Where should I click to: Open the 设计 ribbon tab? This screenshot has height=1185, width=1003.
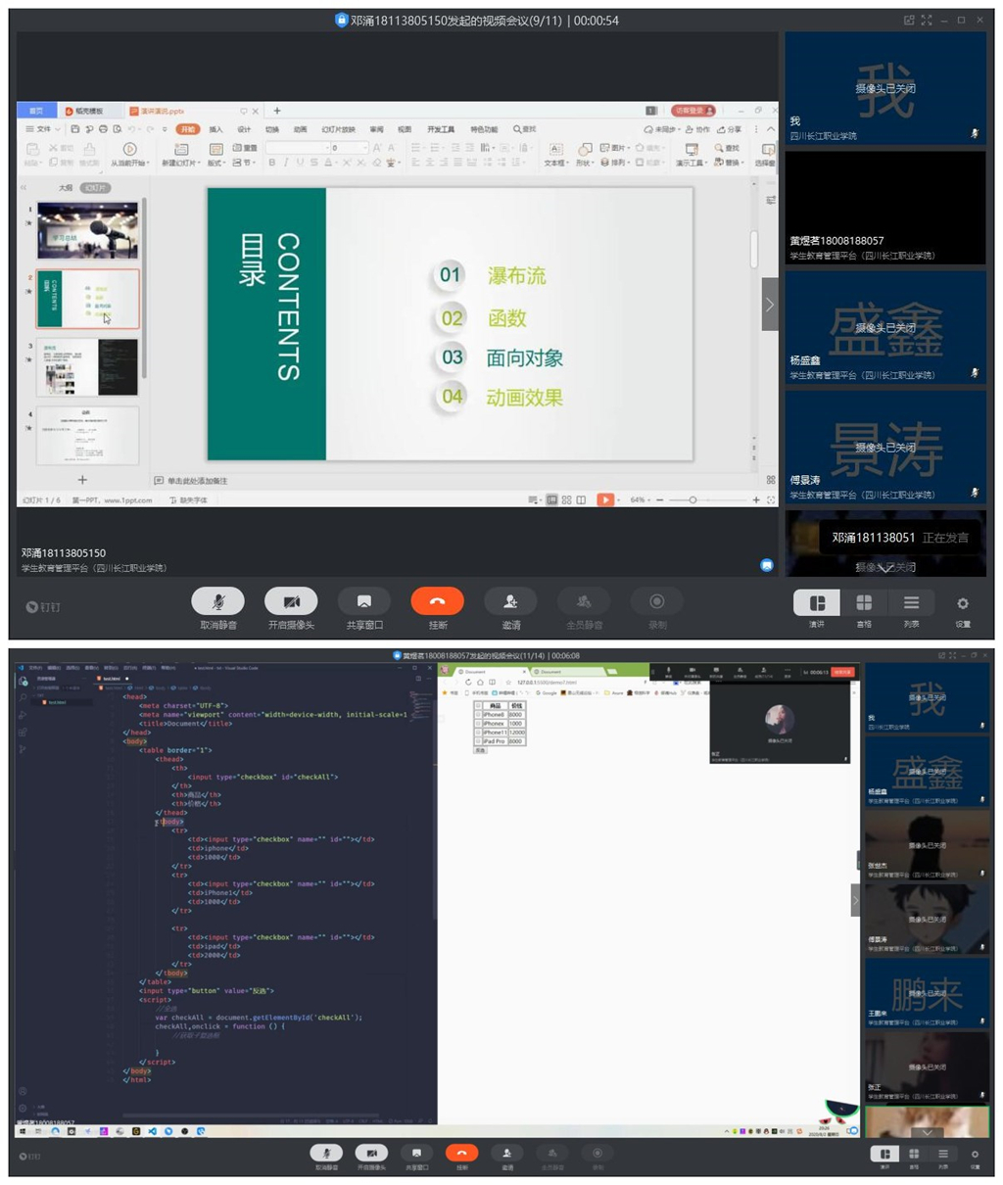coord(244,129)
